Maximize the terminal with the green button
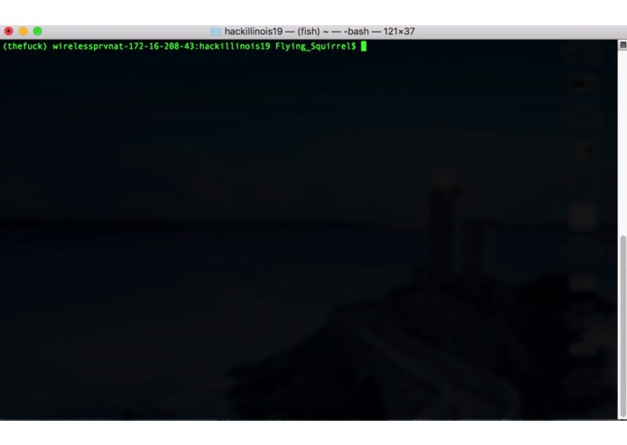 (38, 32)
